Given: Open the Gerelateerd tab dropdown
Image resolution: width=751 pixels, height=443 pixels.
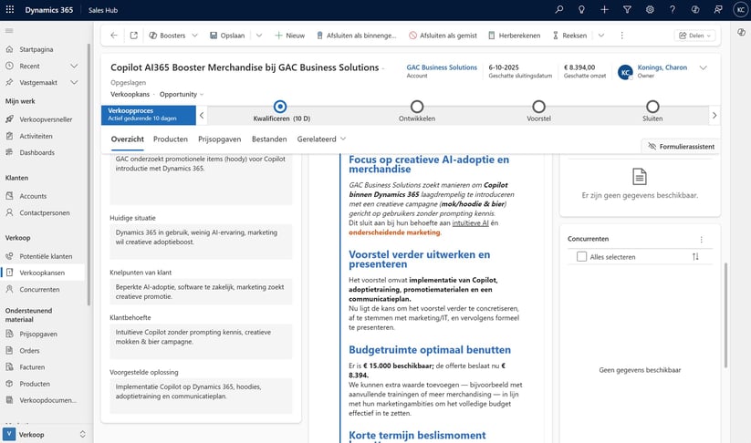Looking at the screenshot, I should (321, 139).
